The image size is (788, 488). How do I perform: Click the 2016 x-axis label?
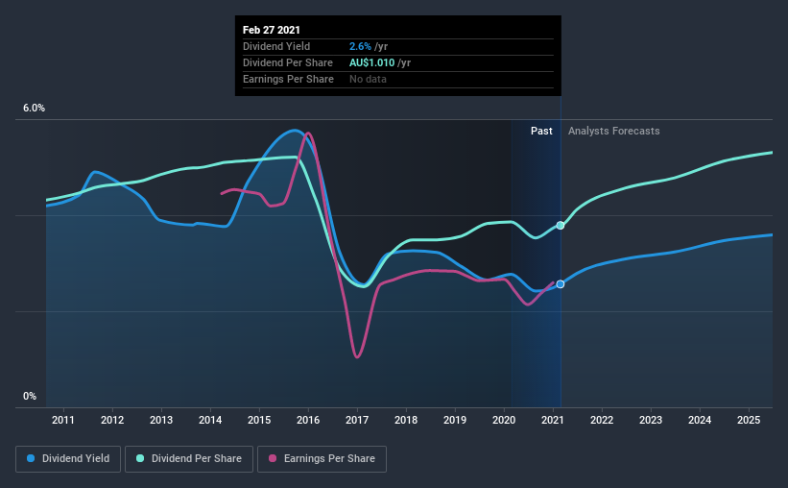(x=308, y=420)
